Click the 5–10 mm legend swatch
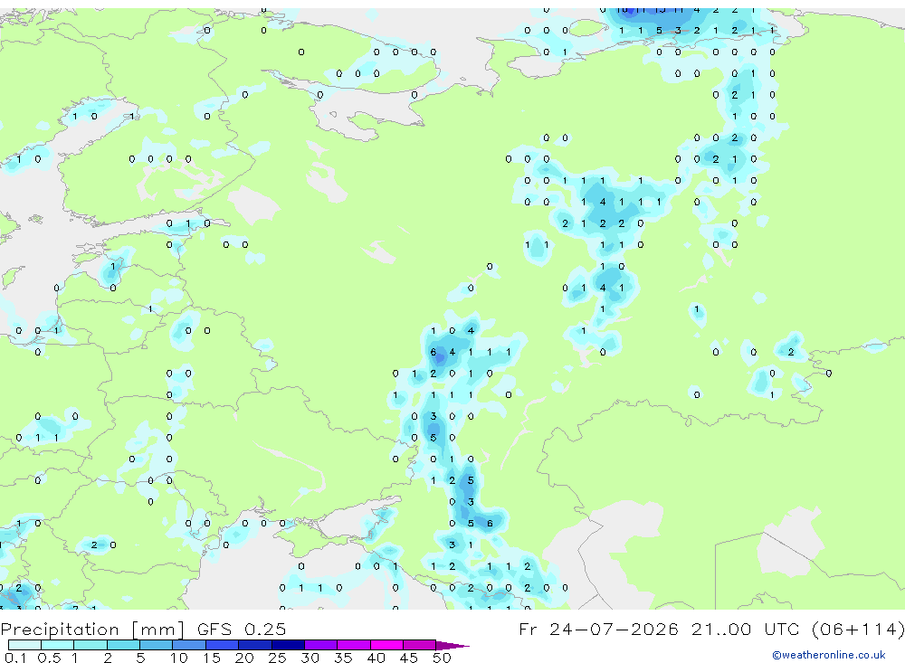The height and width of the screenshot is (663, 905). [157, 645]
